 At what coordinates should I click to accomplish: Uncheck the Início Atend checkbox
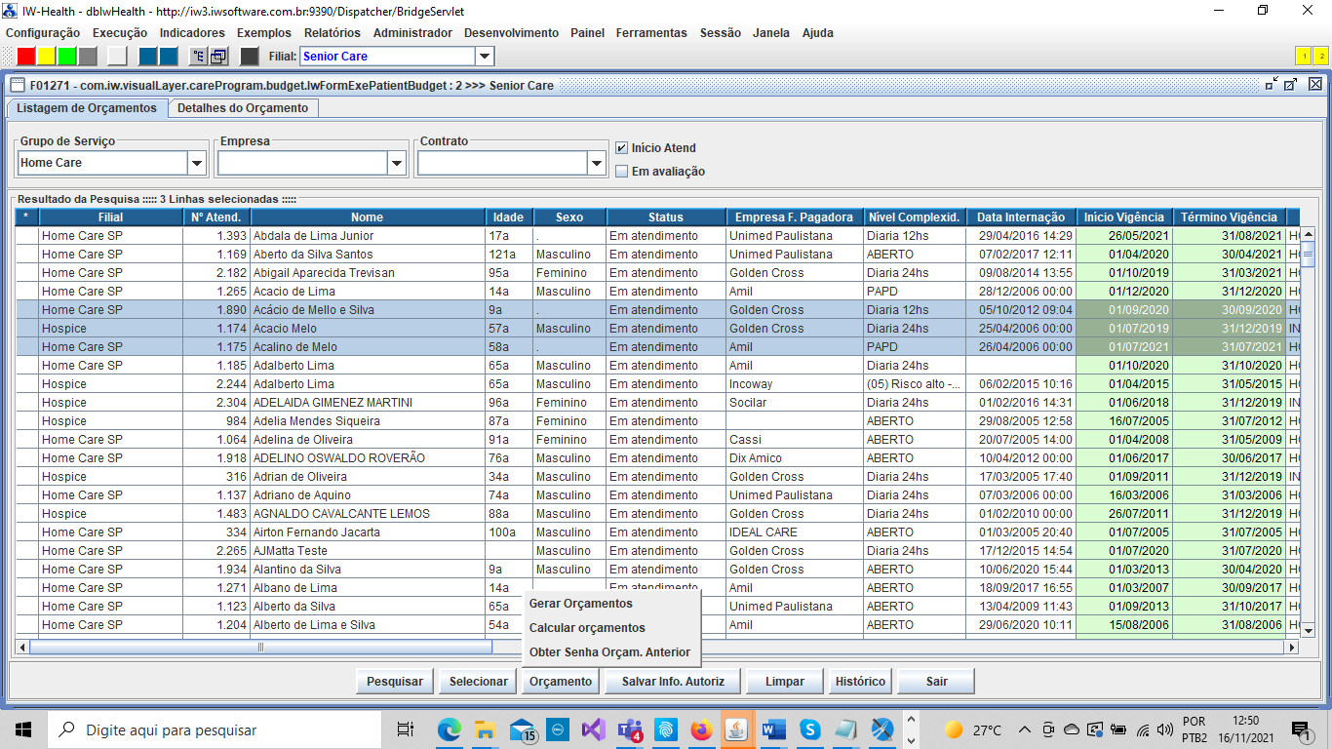[621, 148]
